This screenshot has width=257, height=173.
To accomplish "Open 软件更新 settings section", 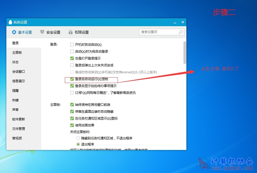I will click(x=24, y=119).
